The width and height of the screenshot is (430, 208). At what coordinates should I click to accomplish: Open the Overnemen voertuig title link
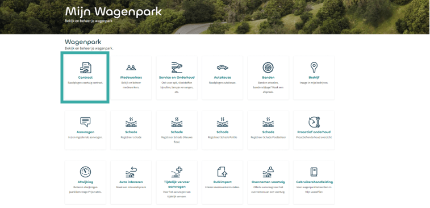(x=268, y=182)
